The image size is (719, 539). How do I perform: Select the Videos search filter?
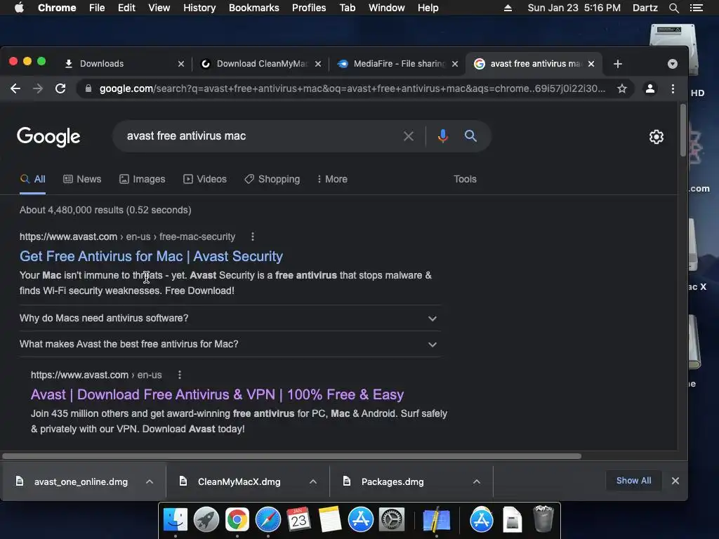(205, 179)
